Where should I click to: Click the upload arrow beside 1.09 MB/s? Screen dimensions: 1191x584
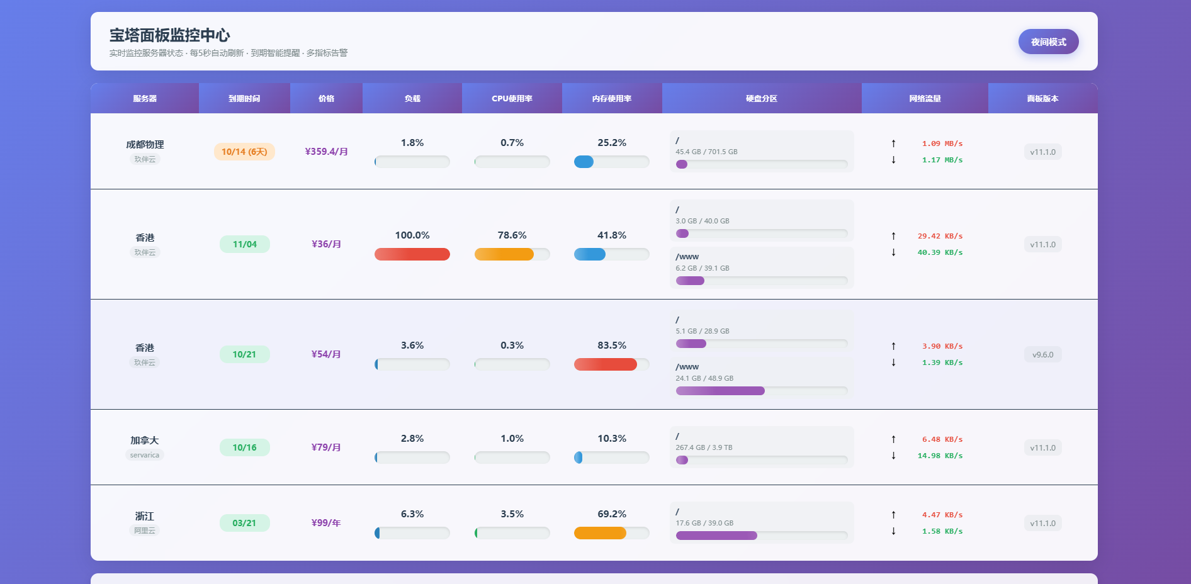point(893,143)
